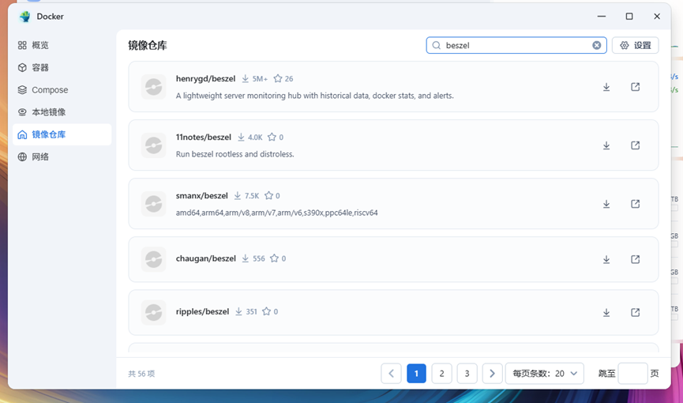Click the 11notes/beszel title
The height and width of the screenshot is (403, 683).
204,137
